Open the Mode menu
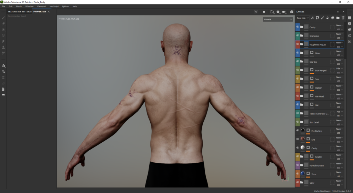Screen dimensions: 353x193 click(x=19, y=7)
